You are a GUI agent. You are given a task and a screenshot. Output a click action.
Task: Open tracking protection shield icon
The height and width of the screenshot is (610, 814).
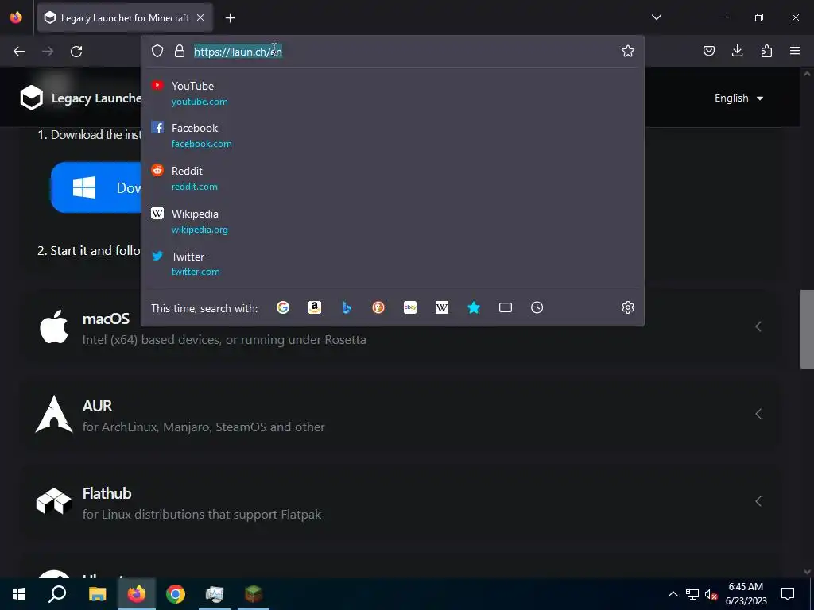coord(157,51)
